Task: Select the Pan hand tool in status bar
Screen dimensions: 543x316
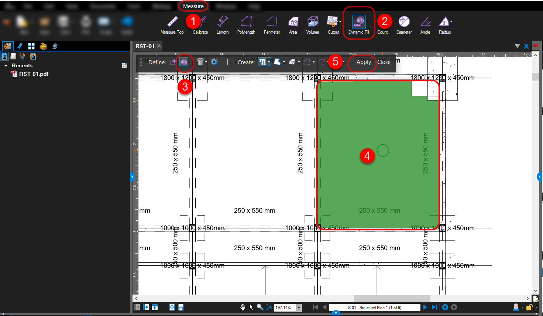Action: (243, 307)
